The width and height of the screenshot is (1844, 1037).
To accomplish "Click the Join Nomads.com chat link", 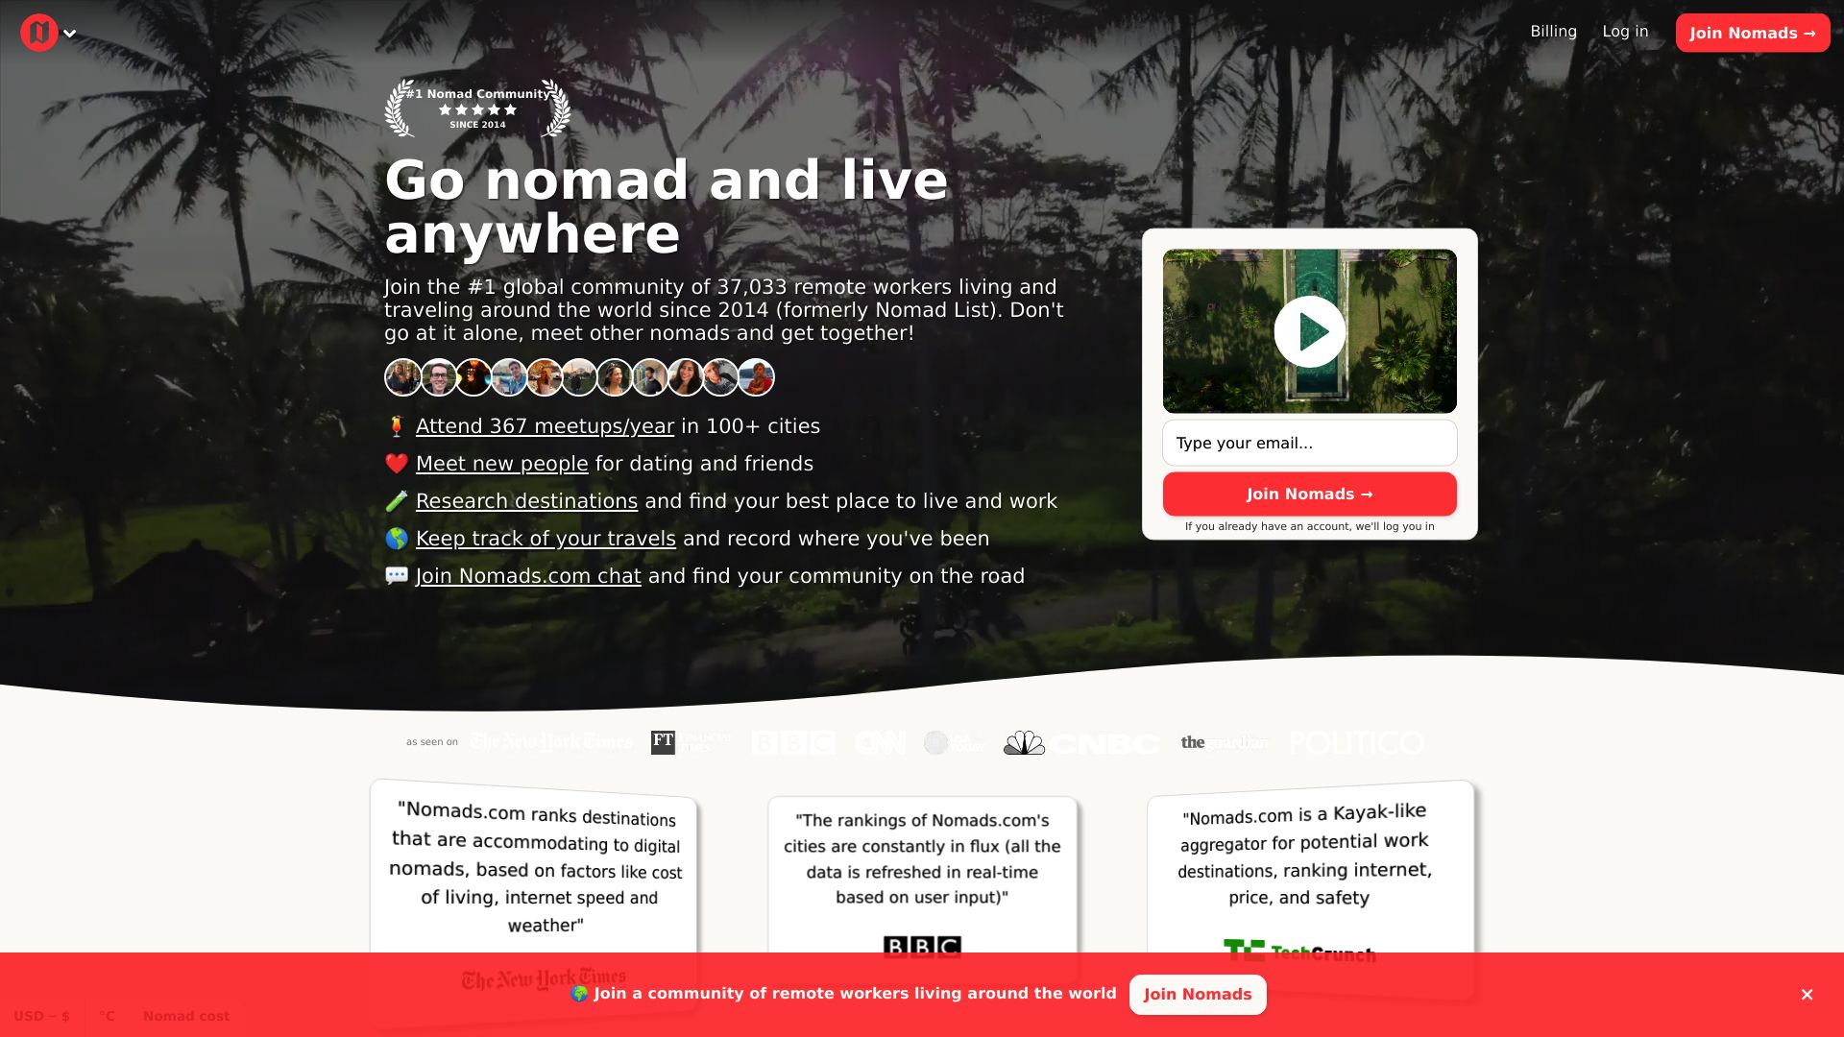I will (x=529, y=576).
